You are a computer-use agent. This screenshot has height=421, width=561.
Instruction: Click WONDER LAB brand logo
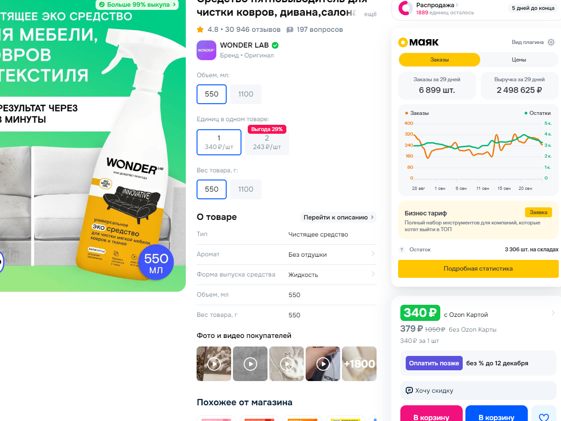(206, 50)
